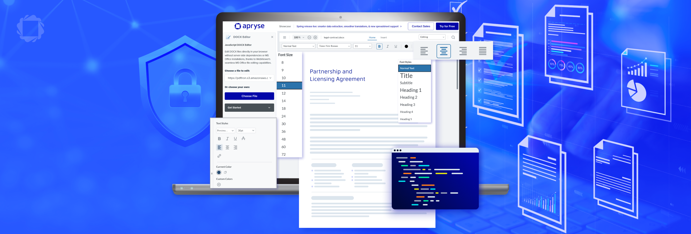Open the Normal Text style dropdown

(x=298, y=46)
